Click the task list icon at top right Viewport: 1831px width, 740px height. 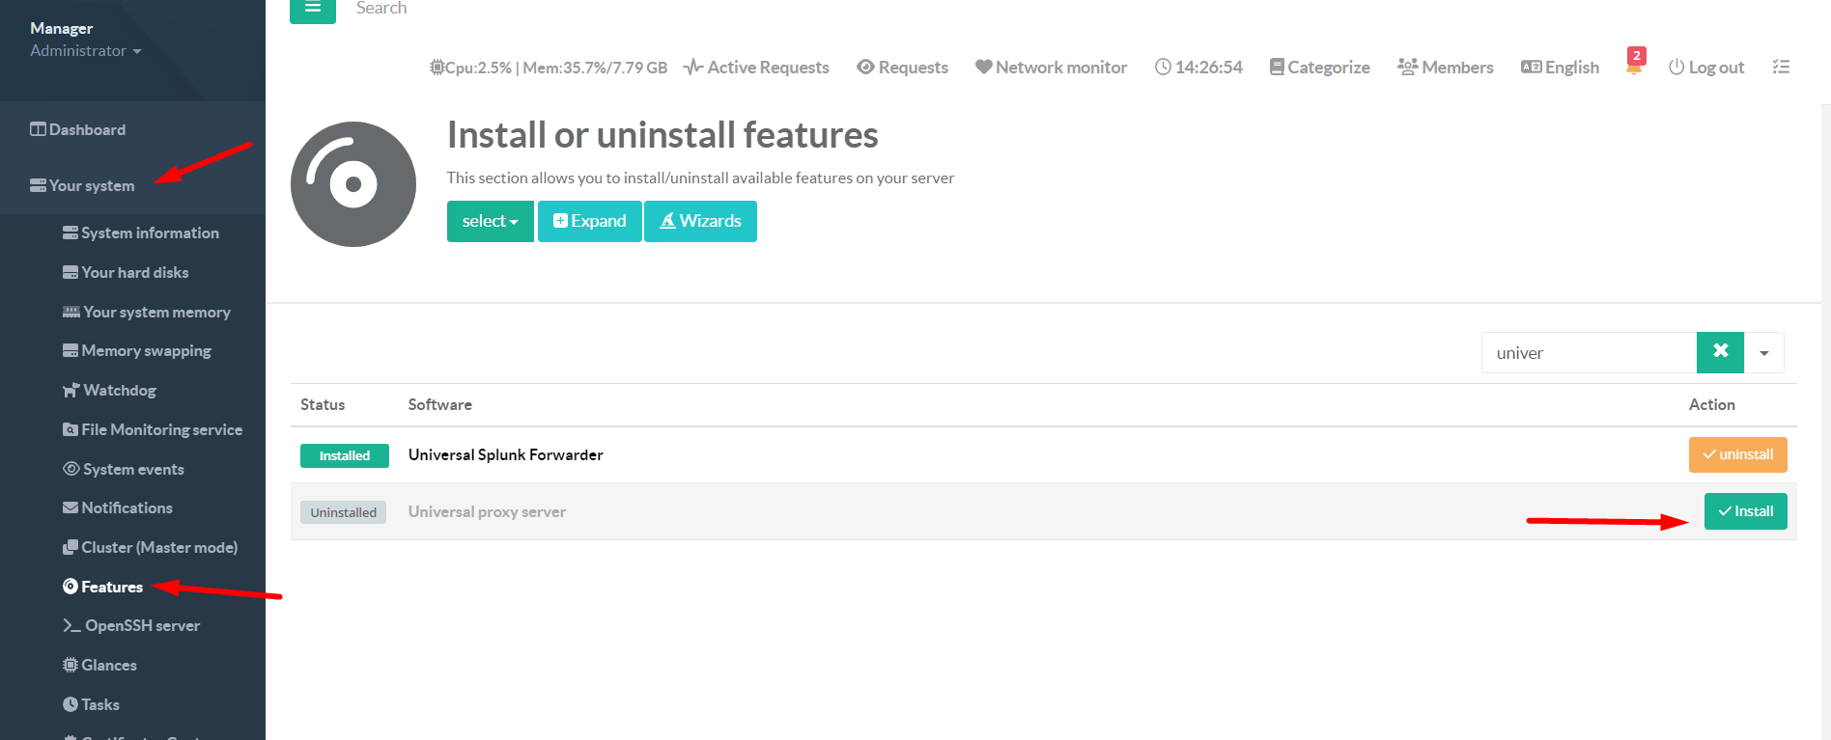point(1781,67)
